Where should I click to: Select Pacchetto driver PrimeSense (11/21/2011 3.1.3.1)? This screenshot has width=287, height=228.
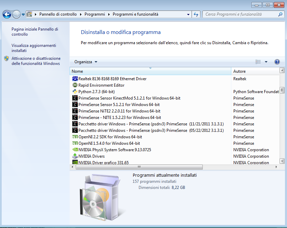tap(151, 124)
